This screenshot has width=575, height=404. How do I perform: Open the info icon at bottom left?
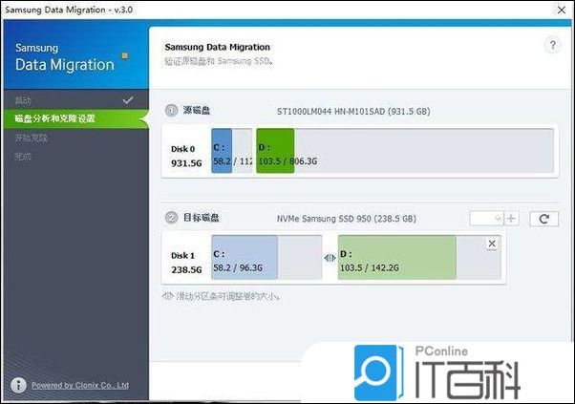pyautogui.click(x=18, y=385)
